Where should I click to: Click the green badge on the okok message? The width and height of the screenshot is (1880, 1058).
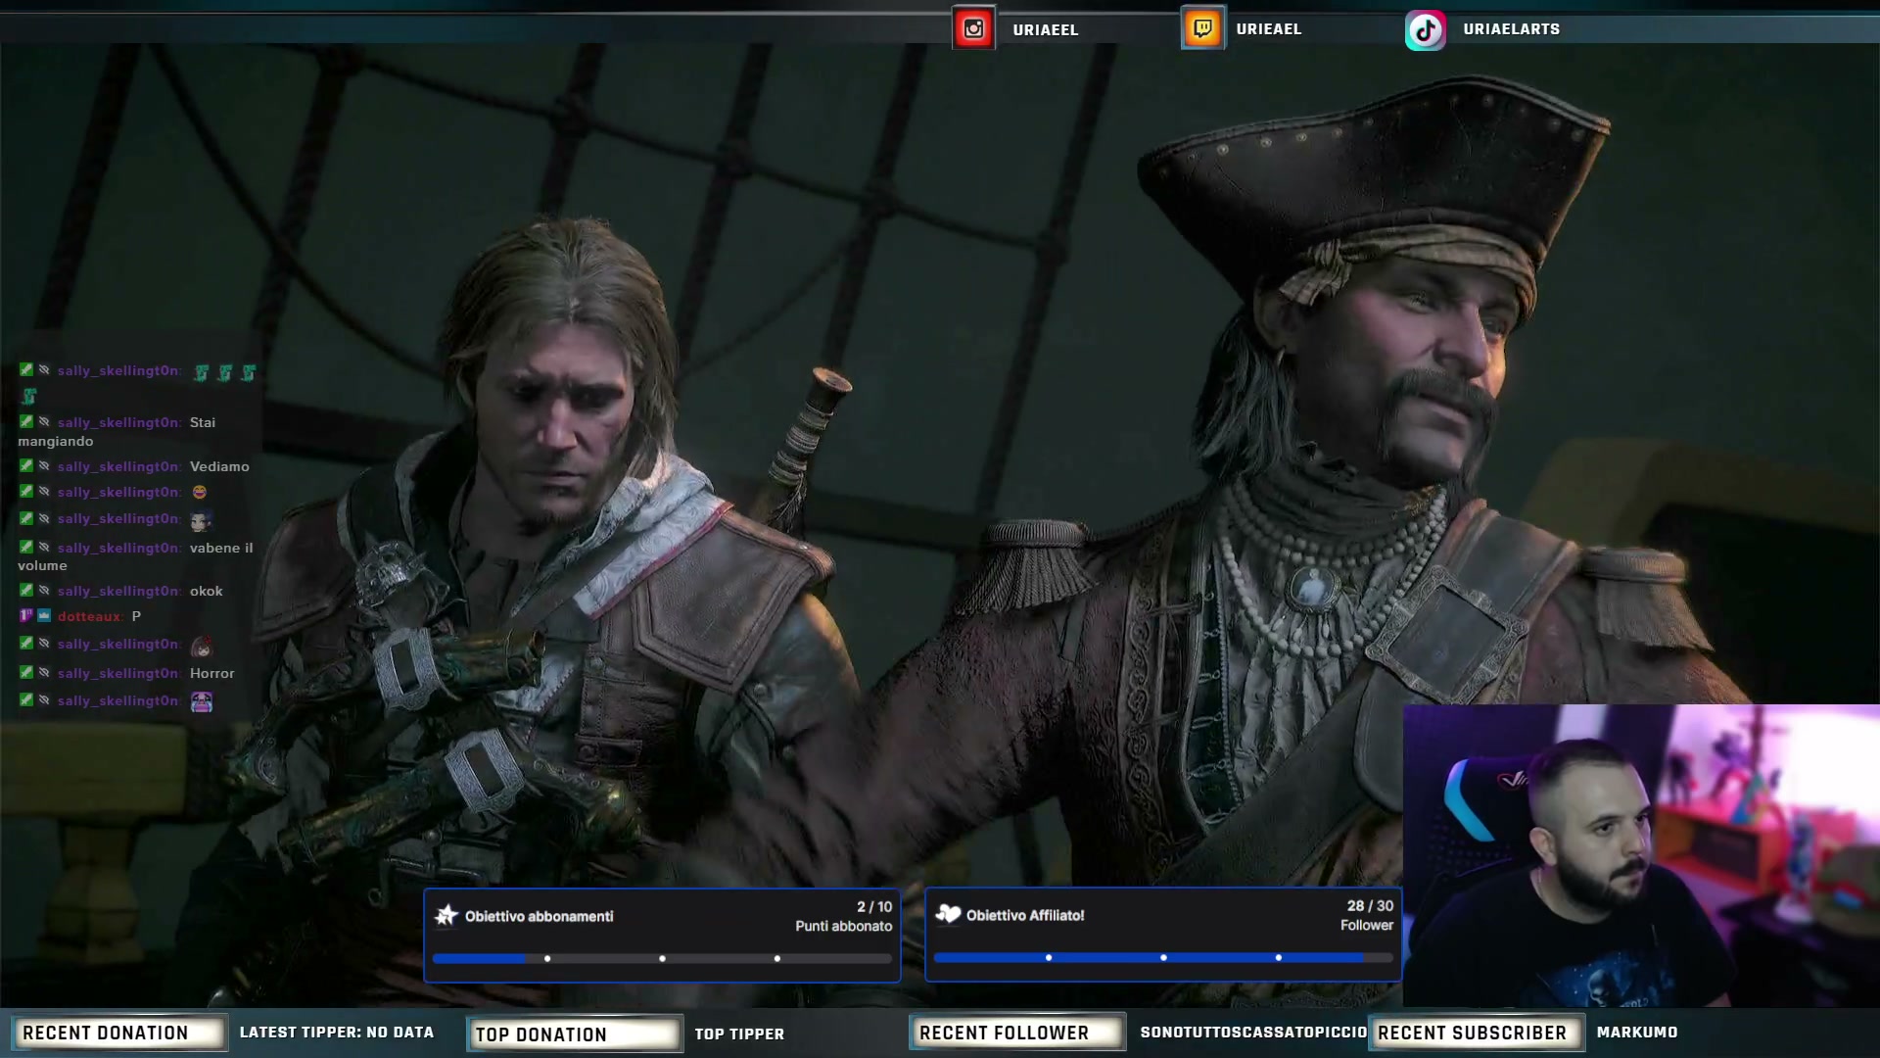pos(26,590)
